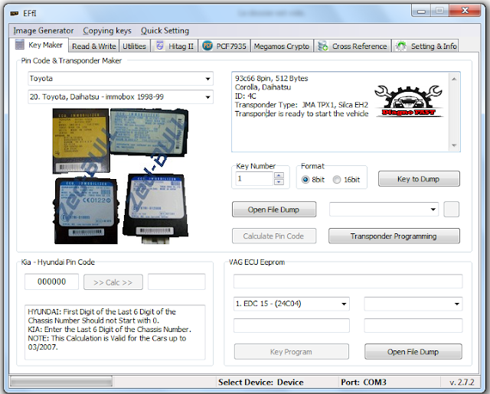Open the Copying keys menu
The image size is (490, 394).
click(107, 31)
